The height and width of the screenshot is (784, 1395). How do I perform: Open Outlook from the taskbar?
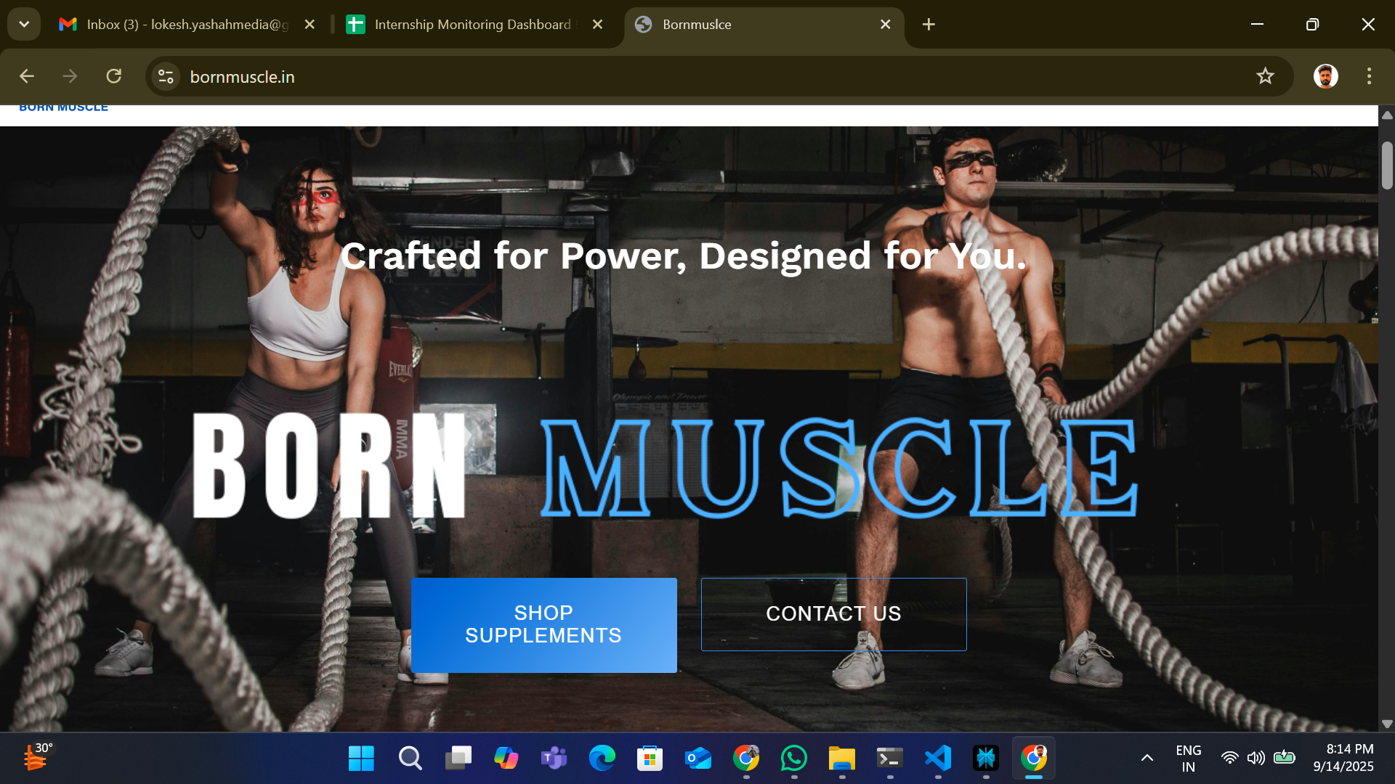[x=697, y=759]
